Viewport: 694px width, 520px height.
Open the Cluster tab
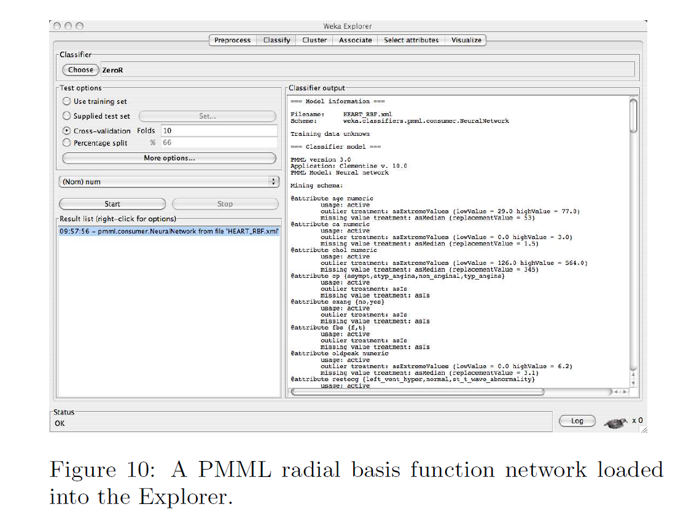[314, 40]
